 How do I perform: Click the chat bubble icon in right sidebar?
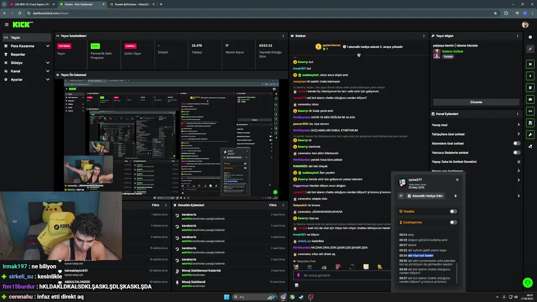pyautogui.click(x=530, y=99)
